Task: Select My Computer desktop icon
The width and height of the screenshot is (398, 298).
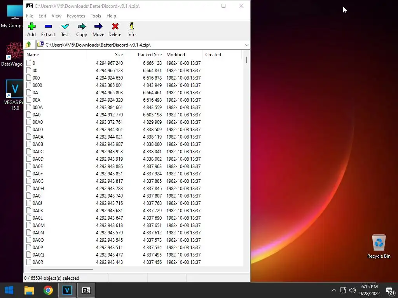Action: (12, 16)
